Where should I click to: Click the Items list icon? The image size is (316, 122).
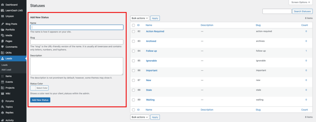coord(2,76)
